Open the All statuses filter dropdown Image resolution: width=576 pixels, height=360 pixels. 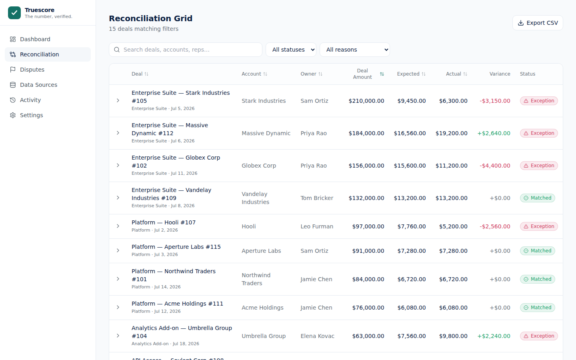(291, 50)
